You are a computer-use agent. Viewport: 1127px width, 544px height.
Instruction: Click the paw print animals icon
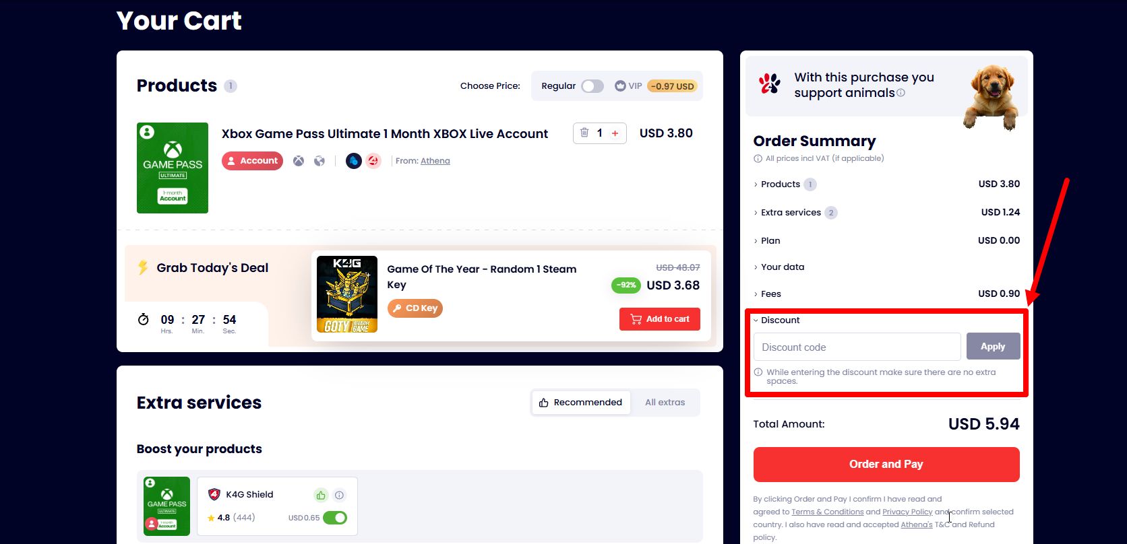coord(770,84)
